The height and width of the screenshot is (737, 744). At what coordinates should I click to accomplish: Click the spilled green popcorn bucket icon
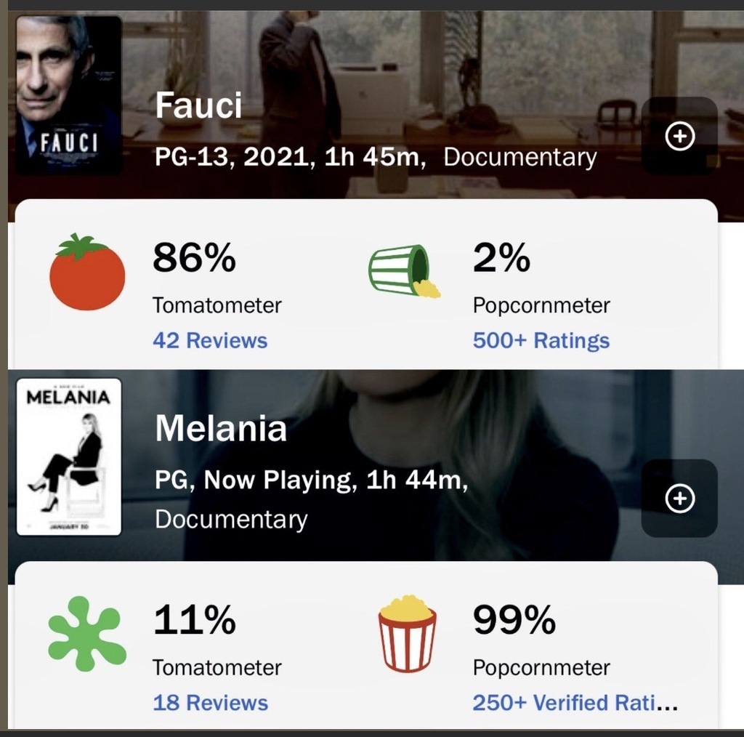(x=403, y=270)
